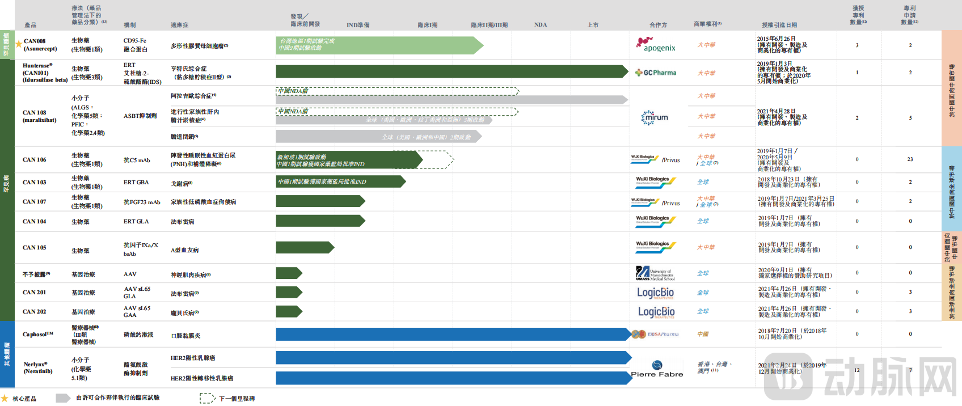The height and width of the screenshot is (406, 962).
Task: Click the LogicBio logo in CAN 201 row
Action: tap(655, 293)
